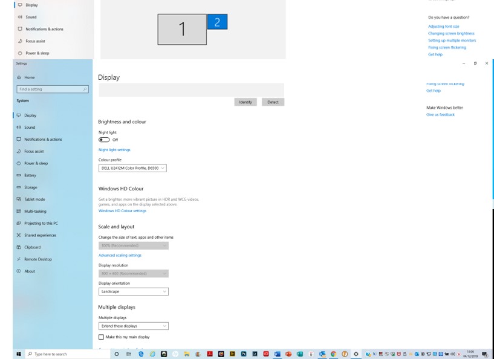This screenshot has height=359, width=494.
Task: Open the Colour profile dropdown
Action: tap(134, 167)
